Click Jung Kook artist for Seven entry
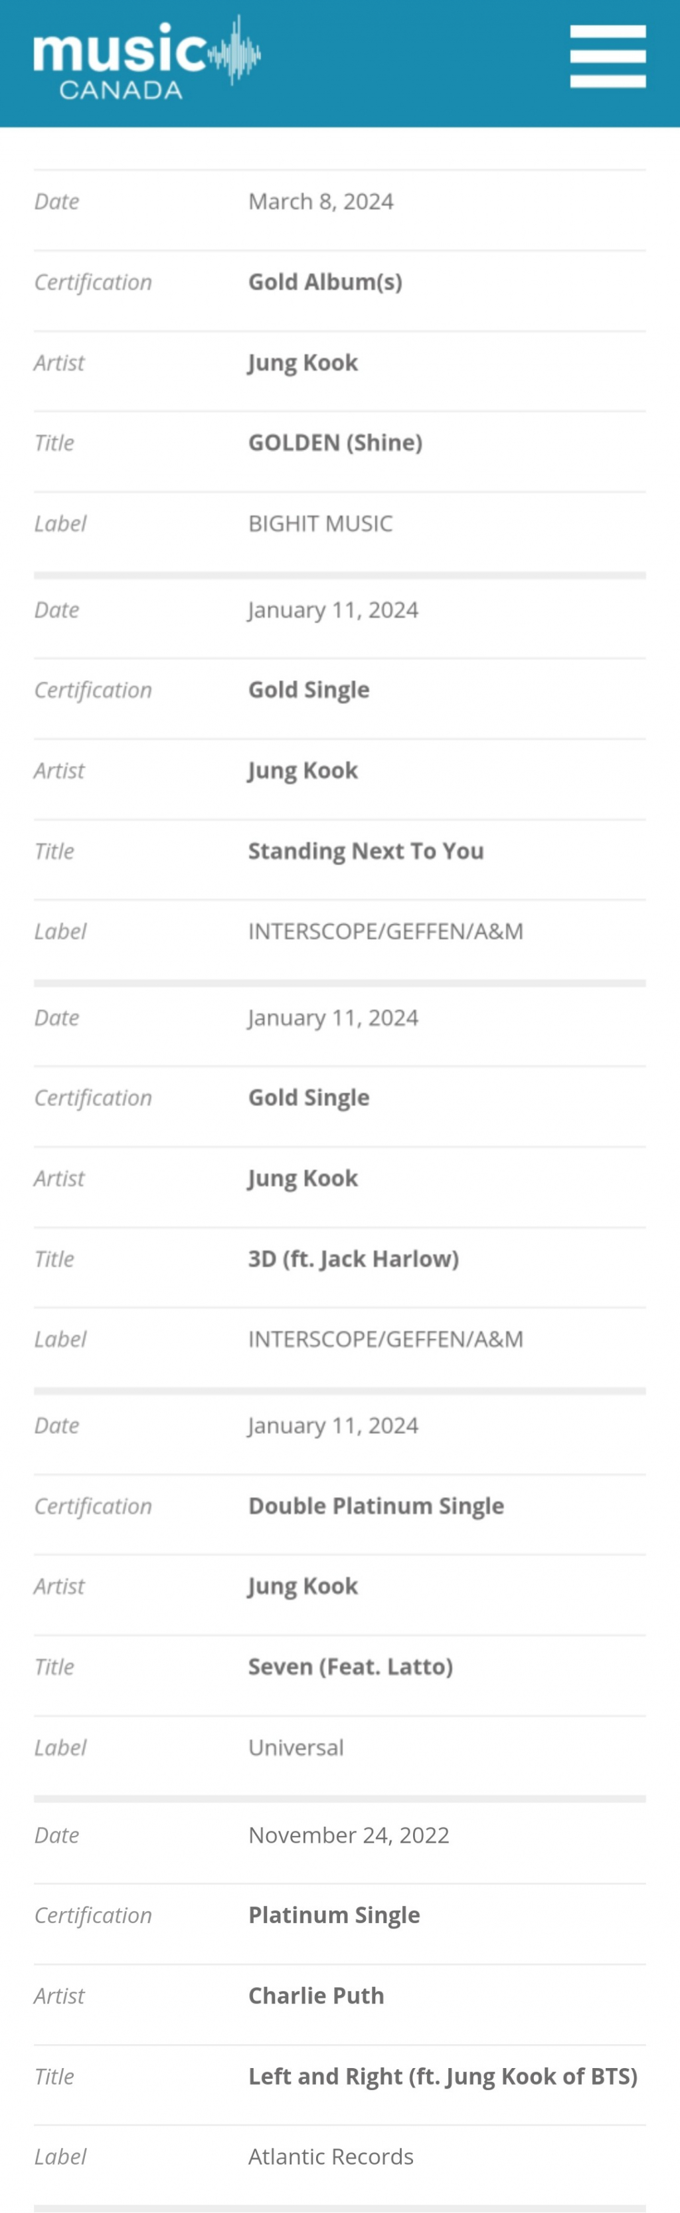680x2213 pixels. point(303,1586)
